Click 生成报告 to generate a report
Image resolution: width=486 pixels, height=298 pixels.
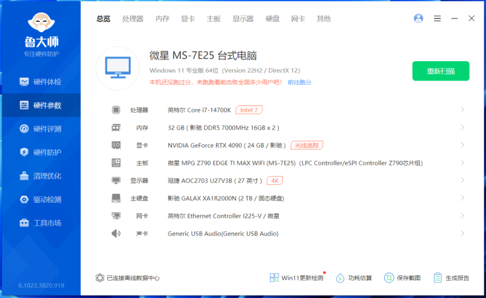452,278
